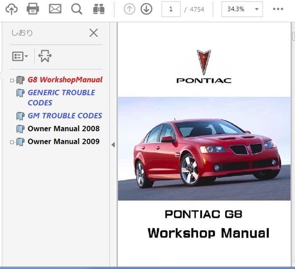295x269 pixels.
Task: Send file by email envelope icon
Action: (x=55, y=9)
